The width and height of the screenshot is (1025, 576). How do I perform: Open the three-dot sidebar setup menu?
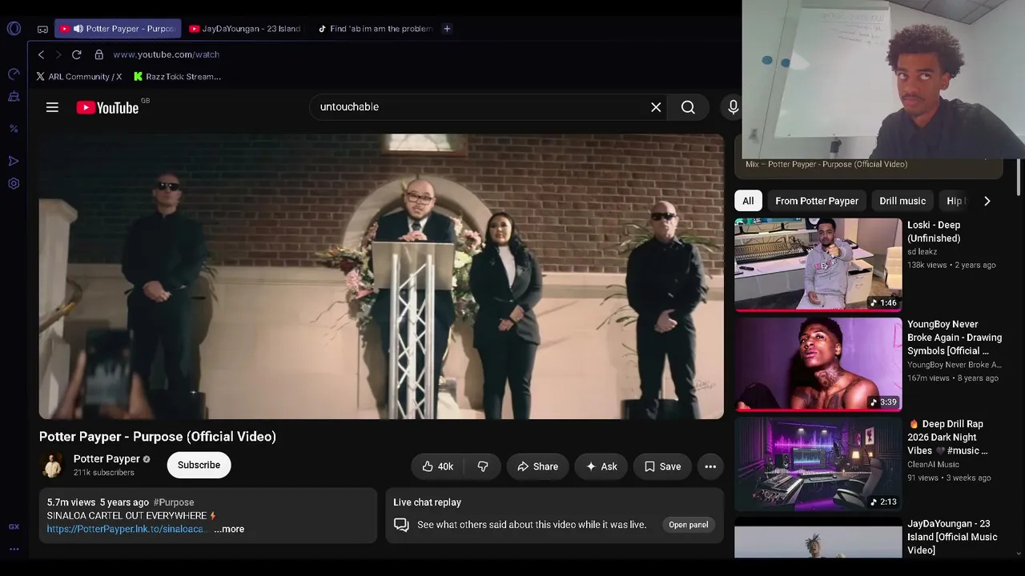tap(14, 549)
